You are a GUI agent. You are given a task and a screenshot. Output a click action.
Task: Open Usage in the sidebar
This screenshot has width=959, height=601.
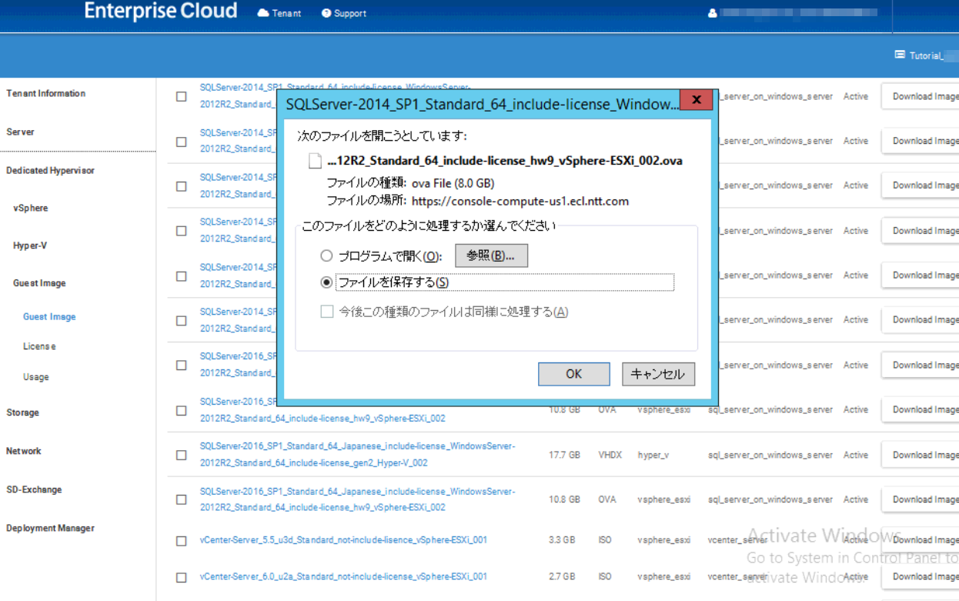coord(36,378)
